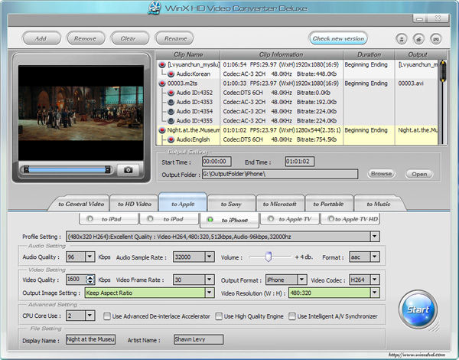Viewport: 459px width, 360px height.
Task: Choose the to Apple TV radio option
Action: (x=271, y=219)
